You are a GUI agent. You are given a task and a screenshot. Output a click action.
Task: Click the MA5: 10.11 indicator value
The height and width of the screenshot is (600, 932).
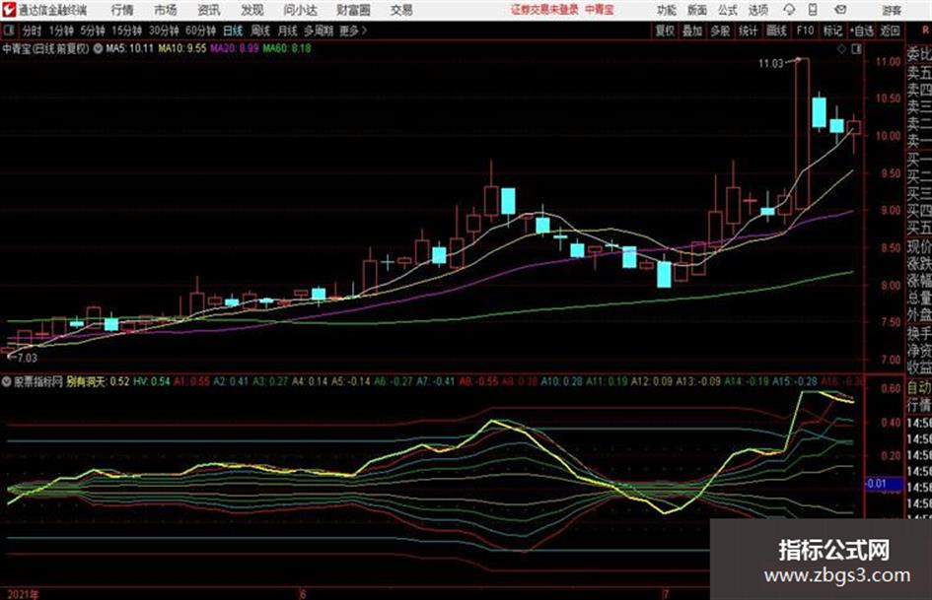pos(129,48)
